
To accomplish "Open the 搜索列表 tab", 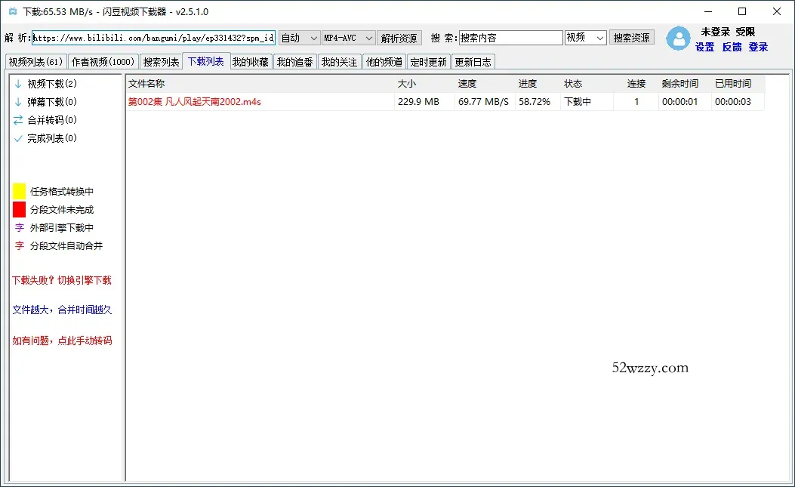I will pos(161,62).
